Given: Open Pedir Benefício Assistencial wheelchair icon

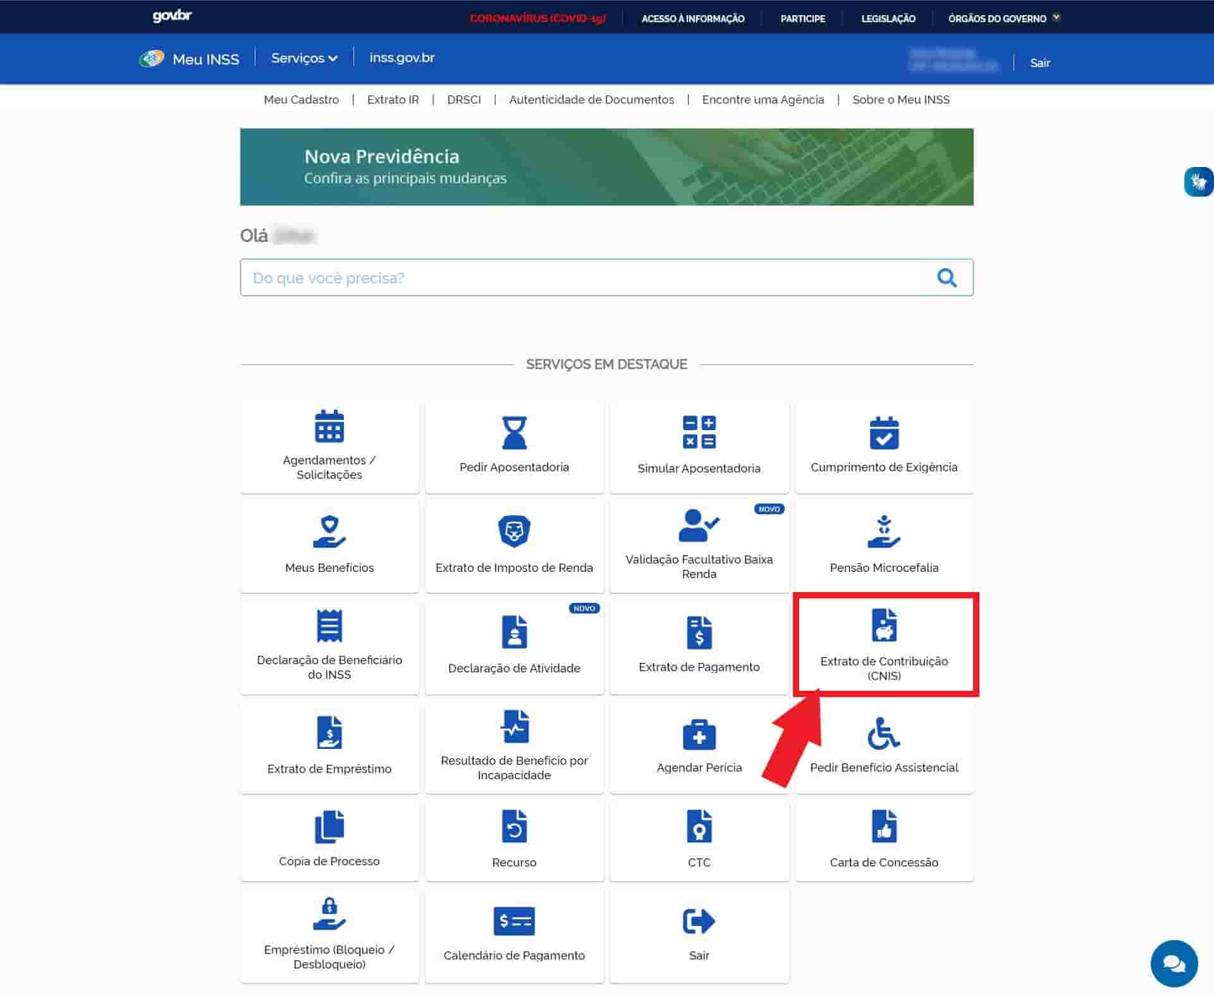Looking at the screenshot, I should tap(884, 733).
